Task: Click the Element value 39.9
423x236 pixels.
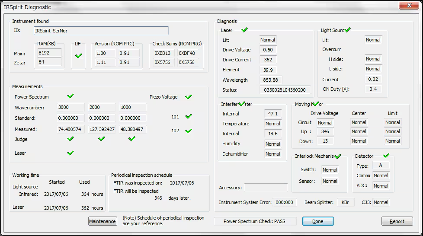Action: 268,70
